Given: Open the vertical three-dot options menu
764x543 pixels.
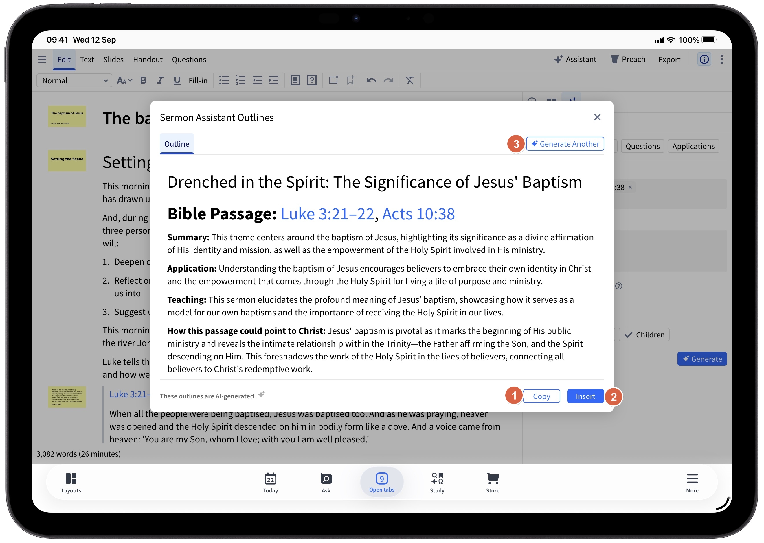Looking at the screenshot, I should [722, 60].
